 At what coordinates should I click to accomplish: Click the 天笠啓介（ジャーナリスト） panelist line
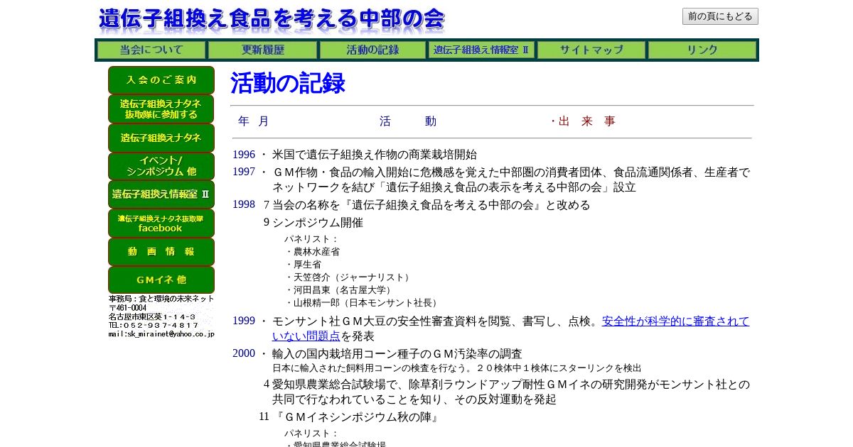coord(349,277)
